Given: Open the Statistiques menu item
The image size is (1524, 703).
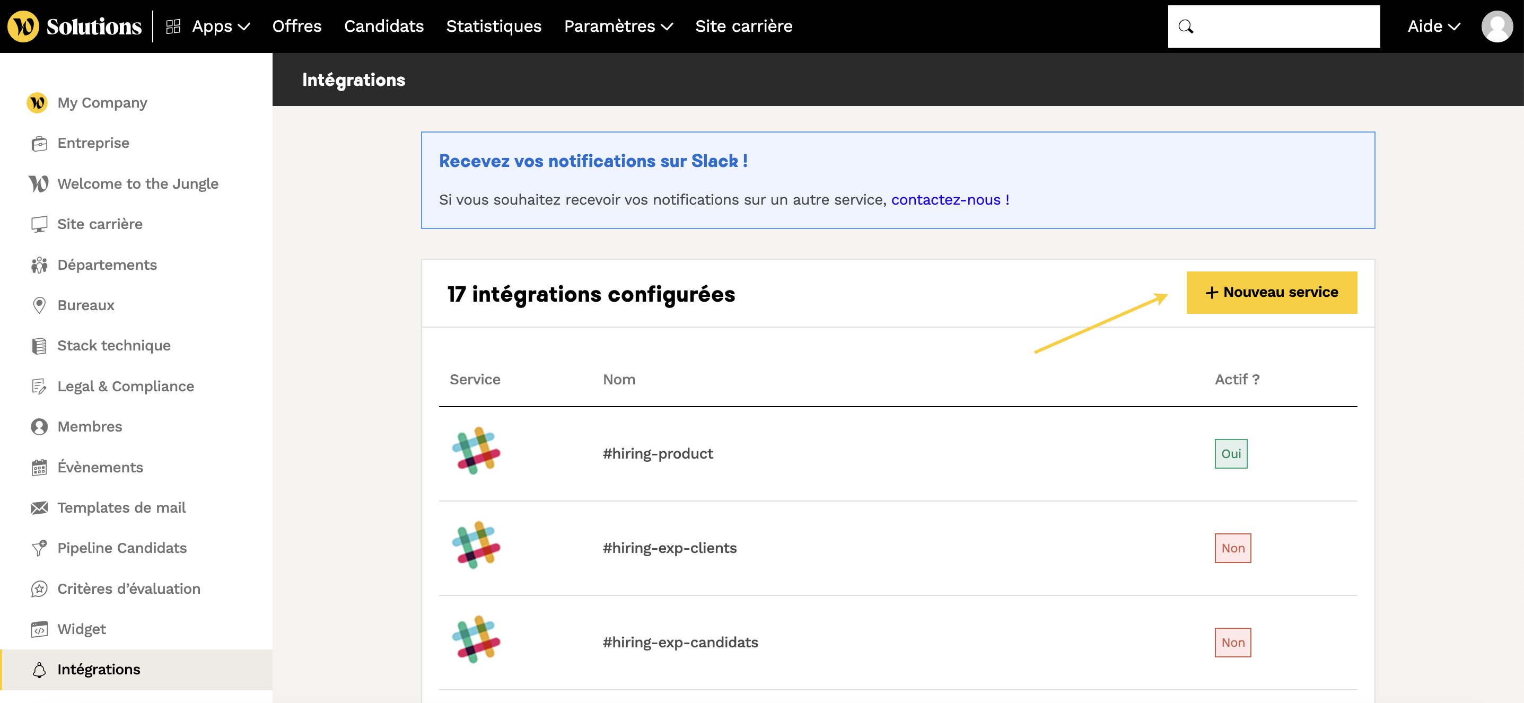Looking at the screenshot, I should pos(493,26).
